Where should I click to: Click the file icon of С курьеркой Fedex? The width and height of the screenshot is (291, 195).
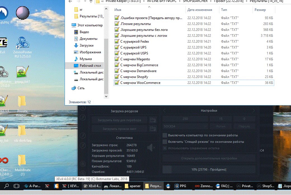pyautogui.click(x=117, y=41)
